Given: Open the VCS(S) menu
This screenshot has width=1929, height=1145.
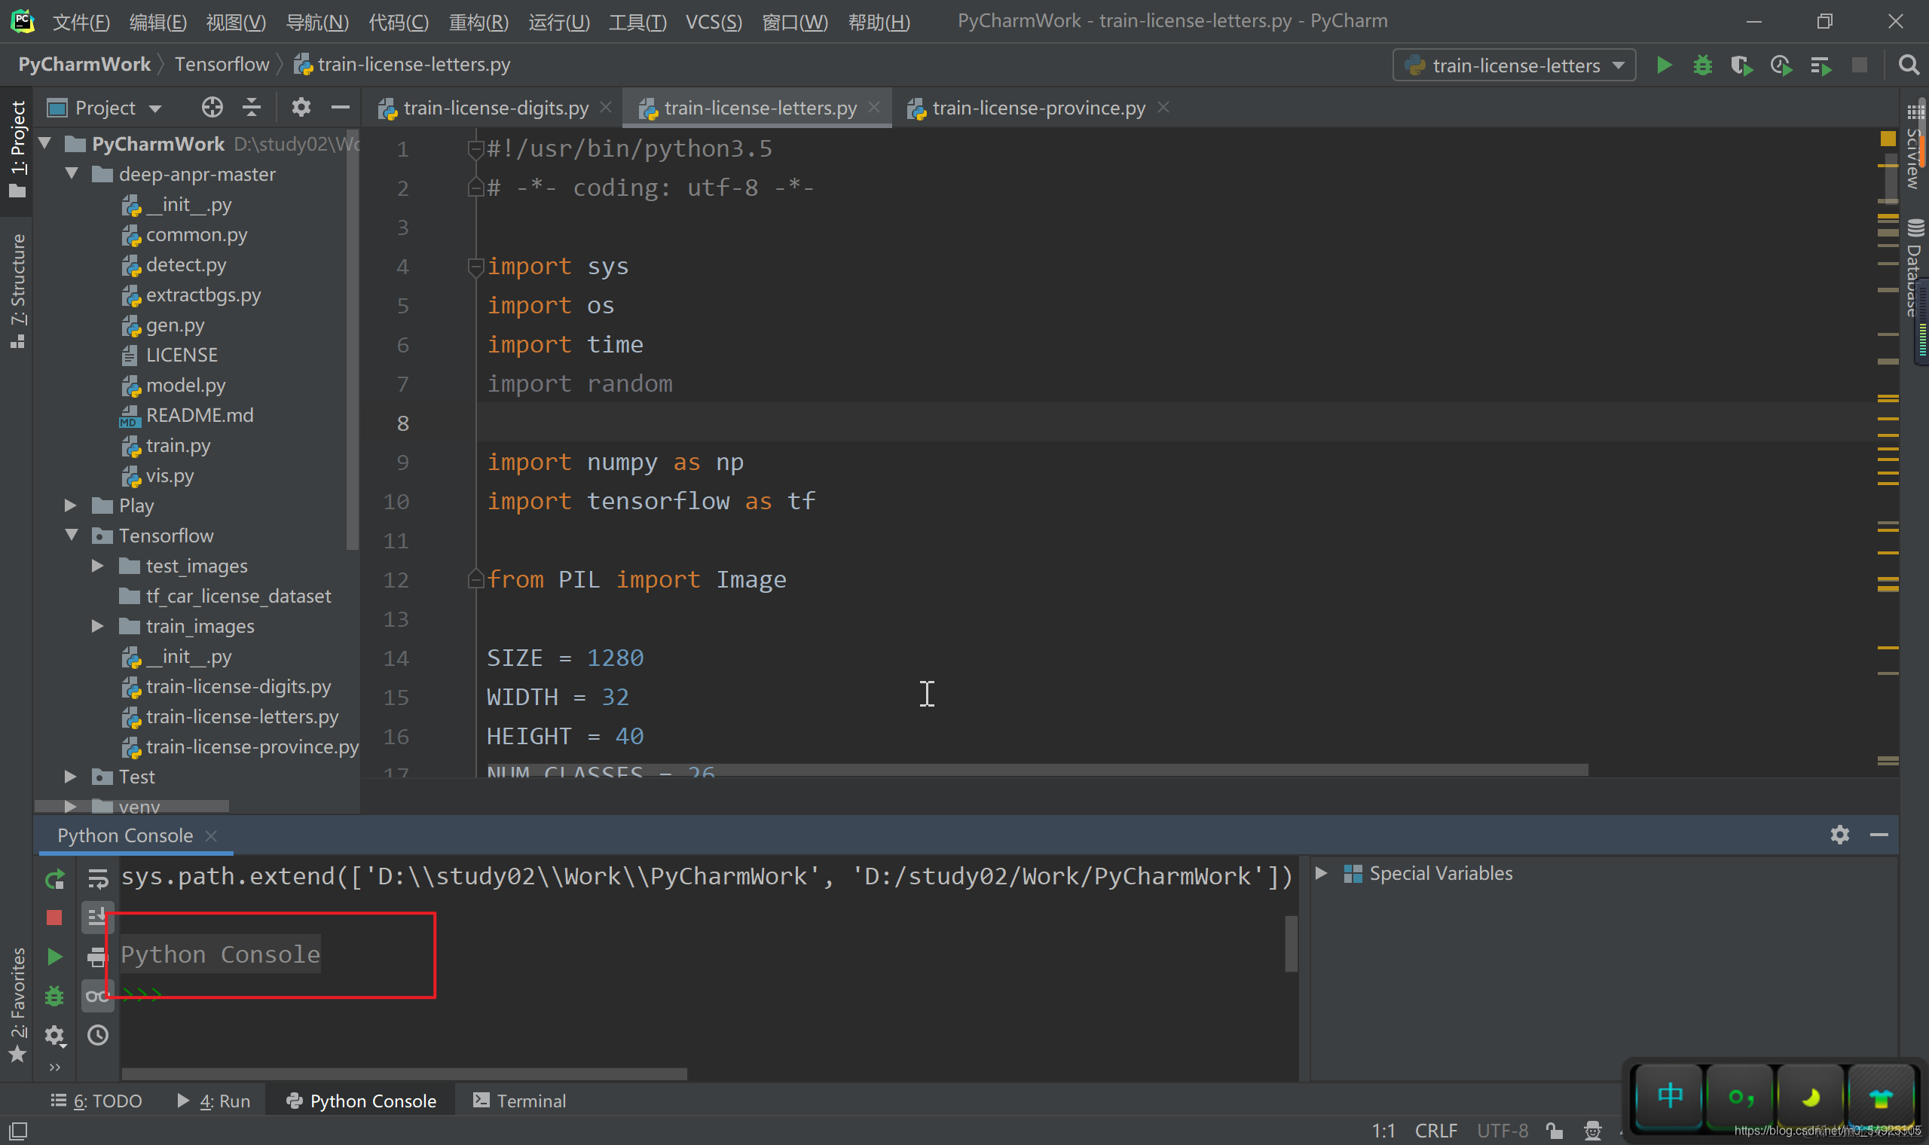Looking at the screenshot, I should tap(713, 22).
